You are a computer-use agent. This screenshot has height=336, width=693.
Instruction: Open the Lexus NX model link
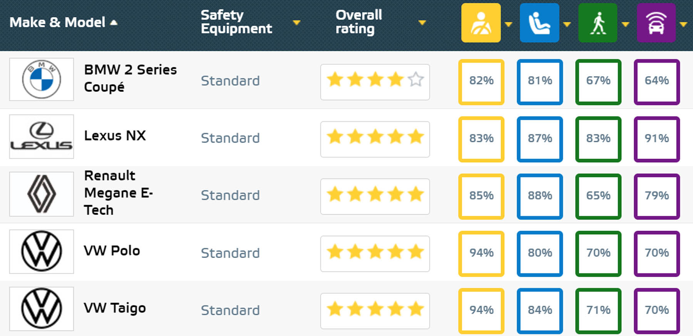tap(115, 136)
